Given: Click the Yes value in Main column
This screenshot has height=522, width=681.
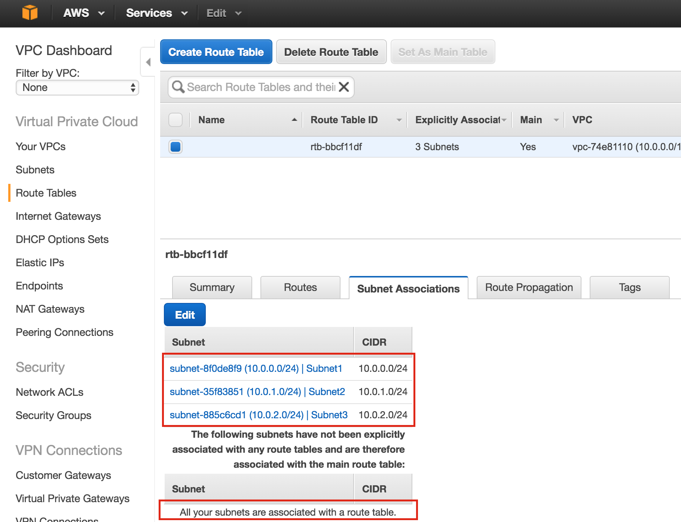Looking at the screenshot, I should coord(528,147).
